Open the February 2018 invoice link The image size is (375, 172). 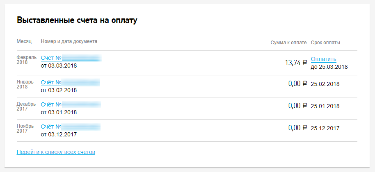[71, 59]
